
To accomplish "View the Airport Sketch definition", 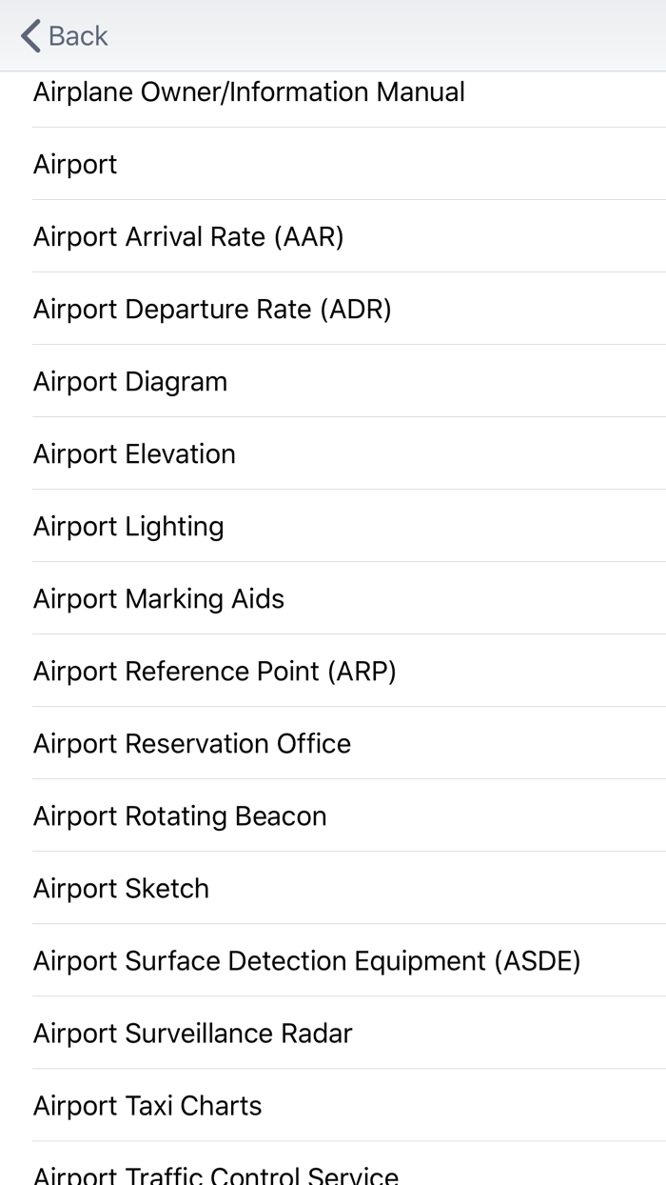I will click(x=121, y=888).
